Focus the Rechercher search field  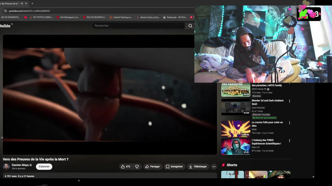click(x=138, y=26)
